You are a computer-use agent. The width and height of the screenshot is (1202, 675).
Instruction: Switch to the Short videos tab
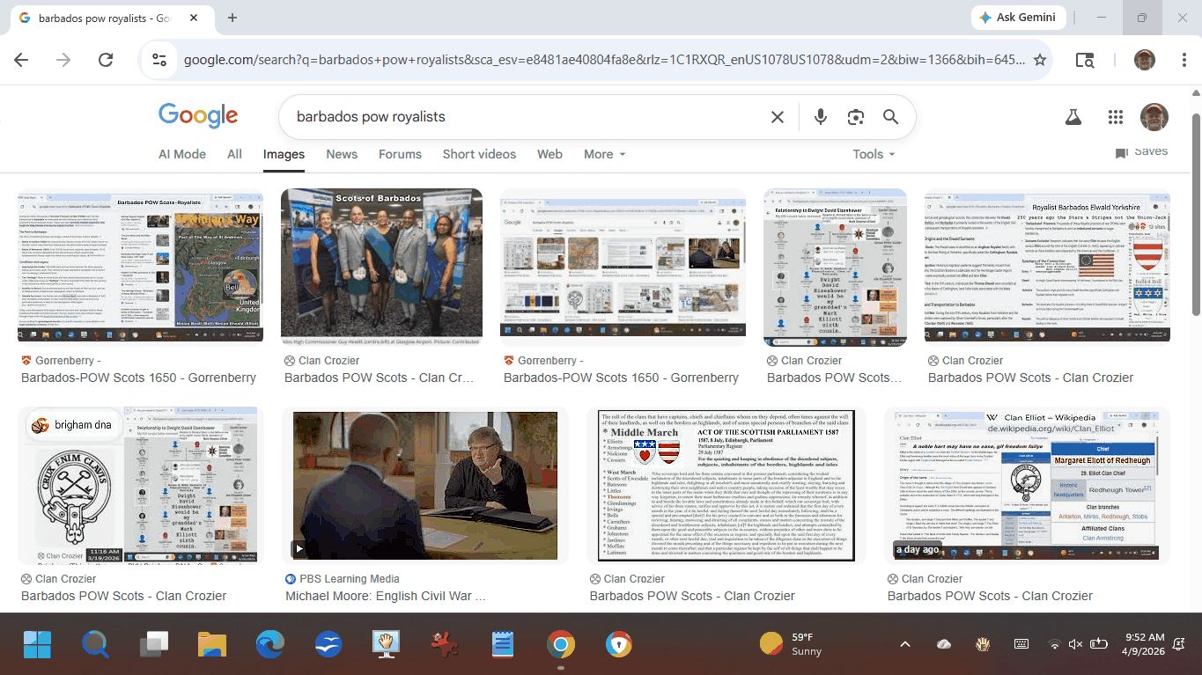[479, 154]
